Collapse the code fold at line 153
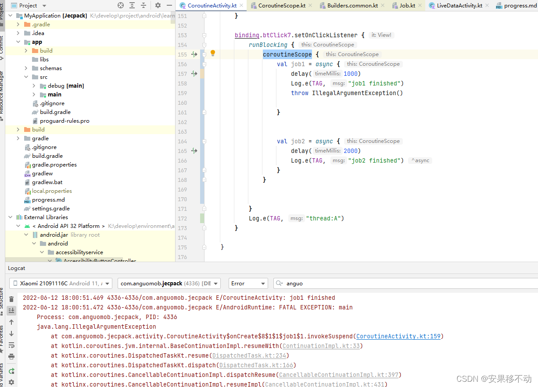The image size is (538, 387). coord(204,35)
